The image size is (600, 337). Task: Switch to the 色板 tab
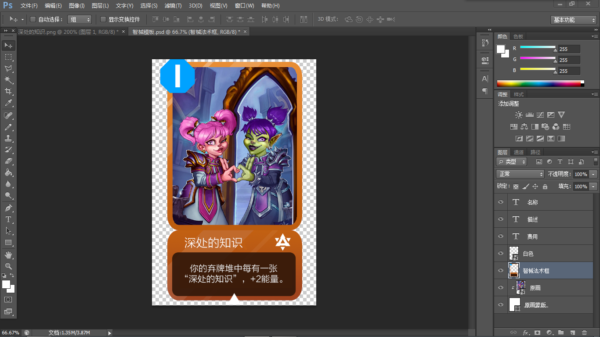click(x=518, y=36)
